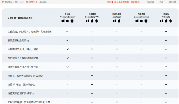The width and height of the screenshot is (179, 104).
Task: Click Android icon under Ultimate
Action: (x=171, y=21)
